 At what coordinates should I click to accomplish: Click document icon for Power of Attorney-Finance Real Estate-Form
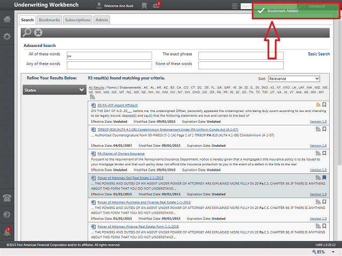(93, 226)
